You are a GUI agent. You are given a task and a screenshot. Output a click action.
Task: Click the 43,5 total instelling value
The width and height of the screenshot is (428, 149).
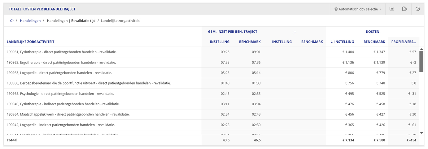pos(226,140)
